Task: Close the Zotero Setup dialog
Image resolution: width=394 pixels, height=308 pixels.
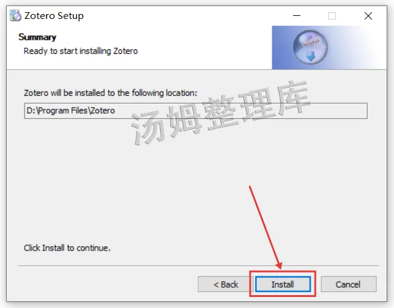Action: click(x=368, y=16)
